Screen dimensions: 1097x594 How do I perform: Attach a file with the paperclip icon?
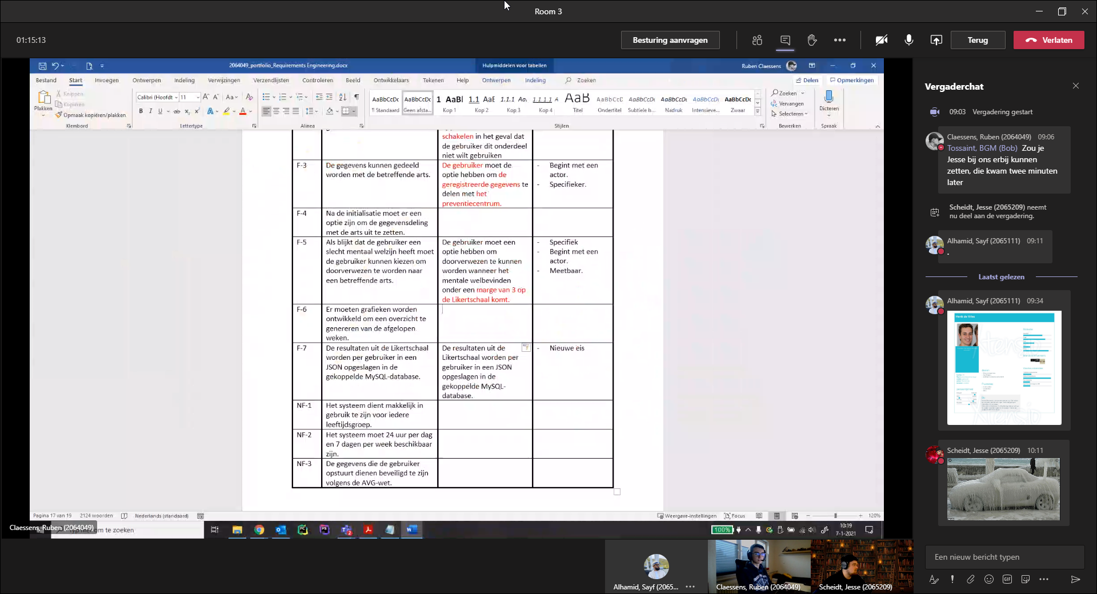[x=971, y=579]
